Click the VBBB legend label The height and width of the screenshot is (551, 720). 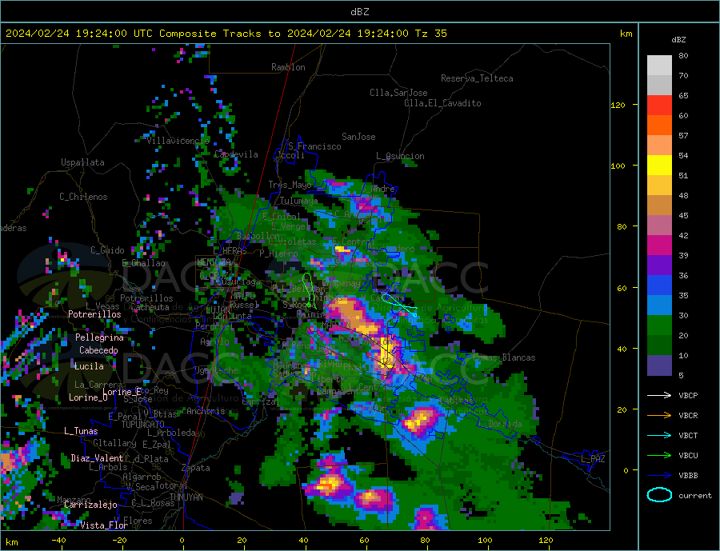coord(688,475)
